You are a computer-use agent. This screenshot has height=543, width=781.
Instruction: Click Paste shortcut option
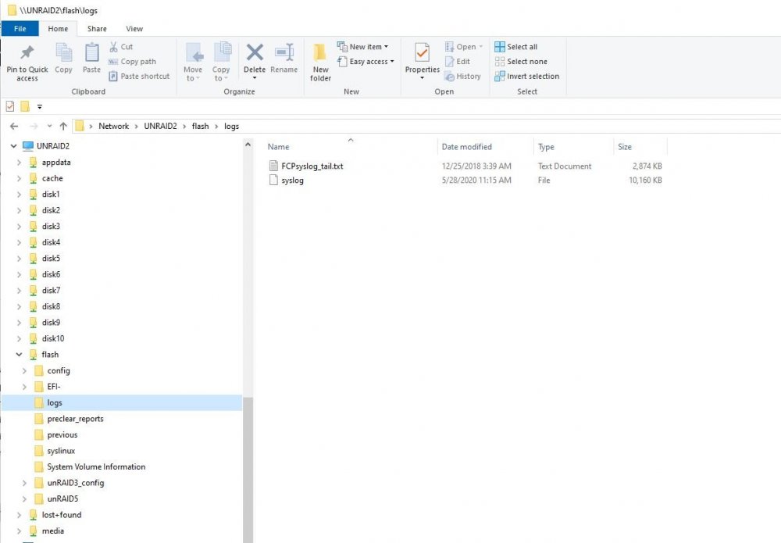click(139, 77)
